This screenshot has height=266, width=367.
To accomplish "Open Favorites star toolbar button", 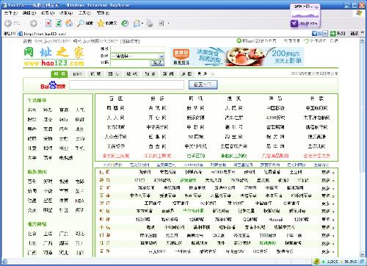I will coord(107,24).
